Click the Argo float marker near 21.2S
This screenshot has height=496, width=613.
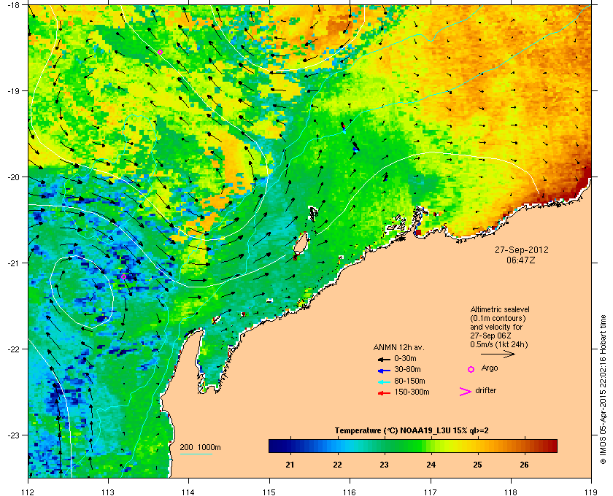pos(123,276)
